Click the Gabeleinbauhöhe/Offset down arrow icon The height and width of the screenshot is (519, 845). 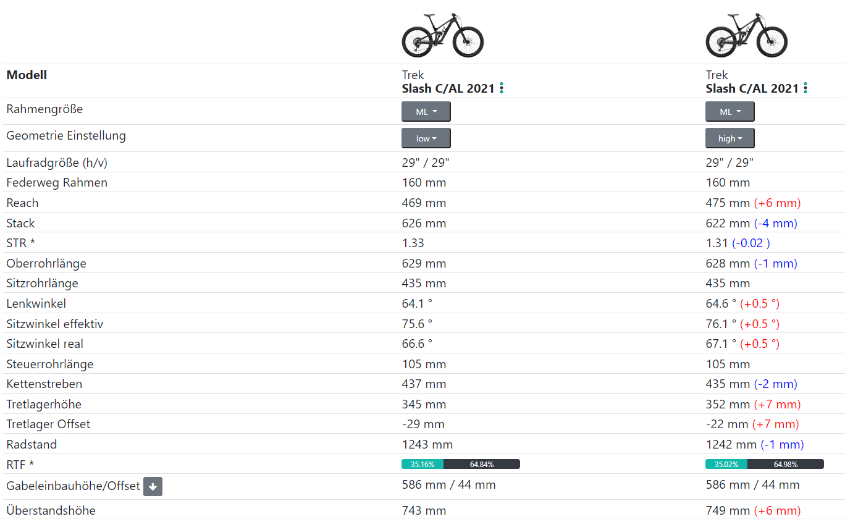[x=153, y=487]
